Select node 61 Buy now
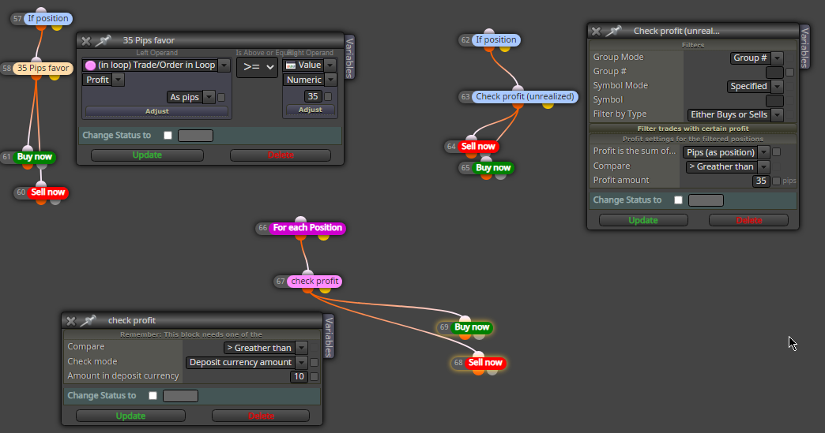The height and width of the screenshot is (433, 825). coord(35,156)
